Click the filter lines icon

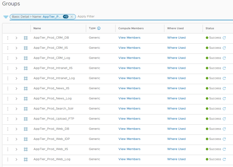point(6,17)
